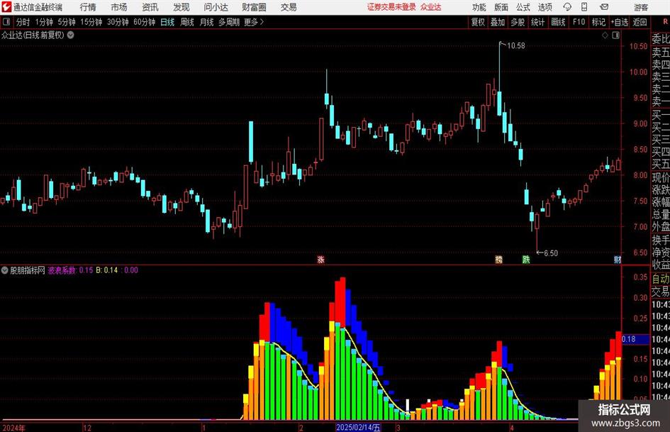Click the 自动 label in right panel
The width and height of the screenshot is (670, 432).
tap(661, 279)
